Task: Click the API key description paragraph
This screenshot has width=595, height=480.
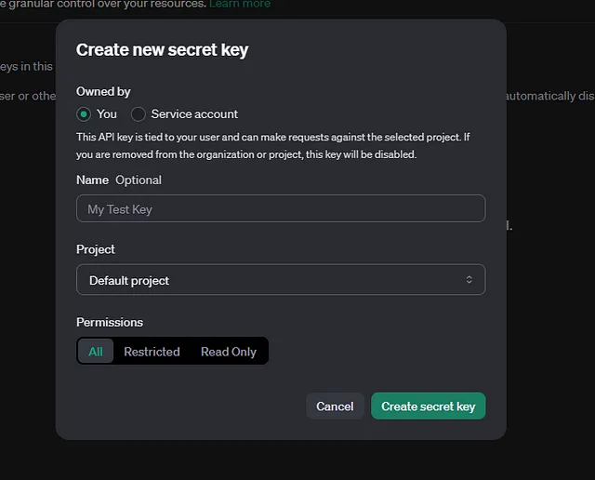Action: [x=273, y=146]
